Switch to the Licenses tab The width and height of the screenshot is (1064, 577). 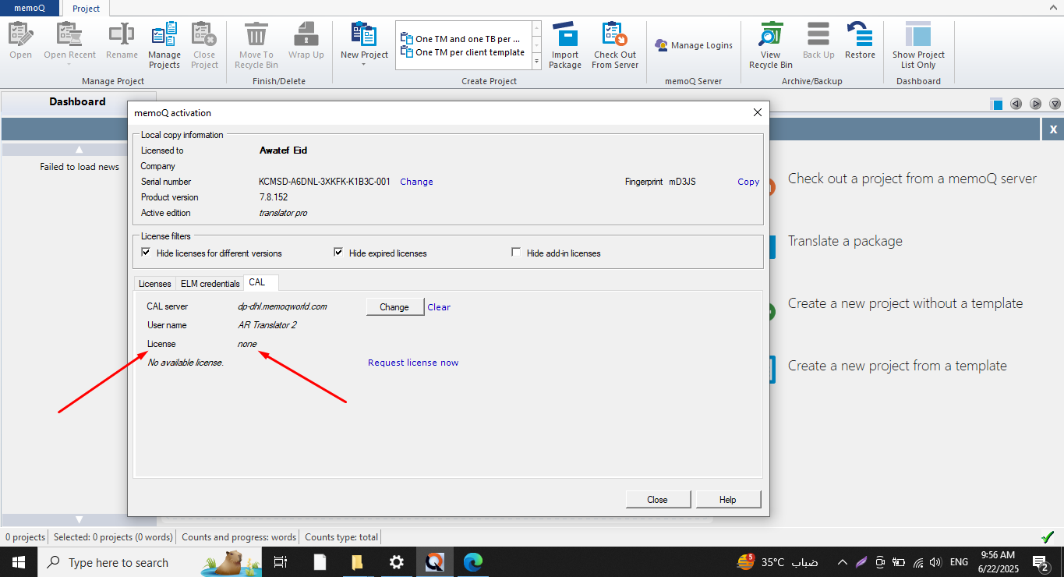click(154, 284)
